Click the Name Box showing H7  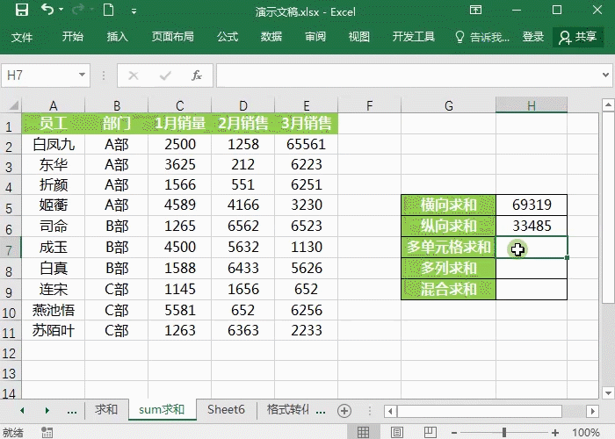click(39, 76)
